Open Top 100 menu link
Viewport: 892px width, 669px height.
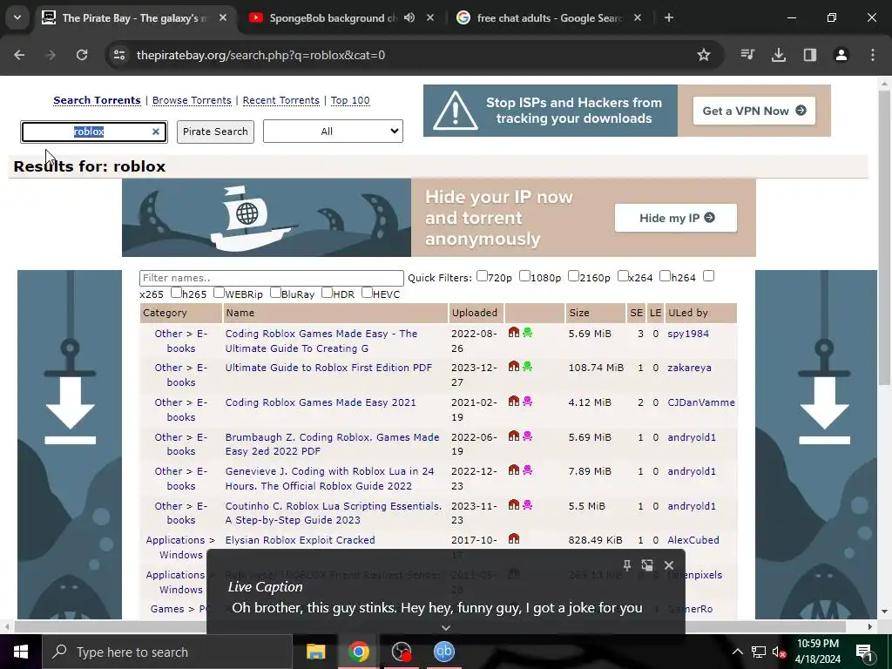click(350, 100)
